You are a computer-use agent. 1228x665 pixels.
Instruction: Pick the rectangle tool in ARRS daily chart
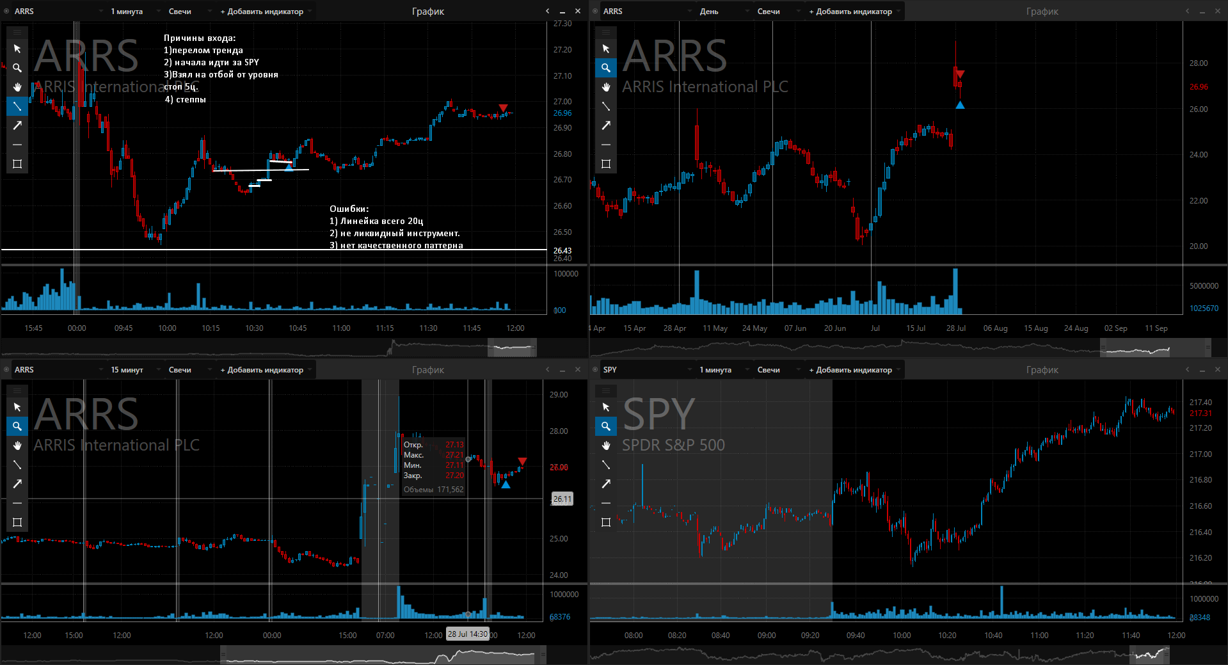pyautogui.click(x=606, y=164)
